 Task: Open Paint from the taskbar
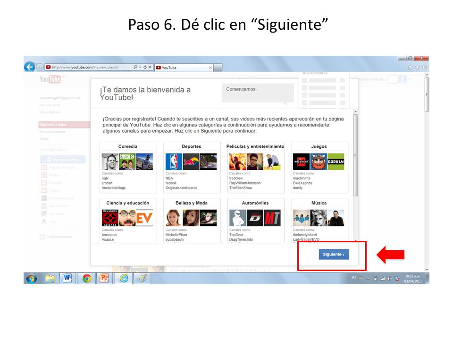click(142, 279)
